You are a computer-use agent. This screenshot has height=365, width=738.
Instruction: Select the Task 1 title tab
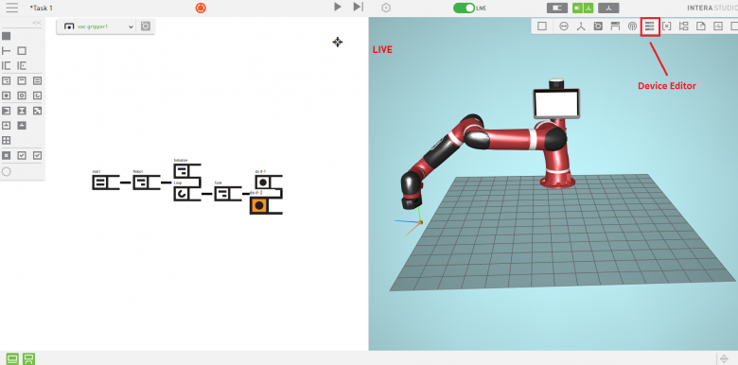(x=41, y=8)
